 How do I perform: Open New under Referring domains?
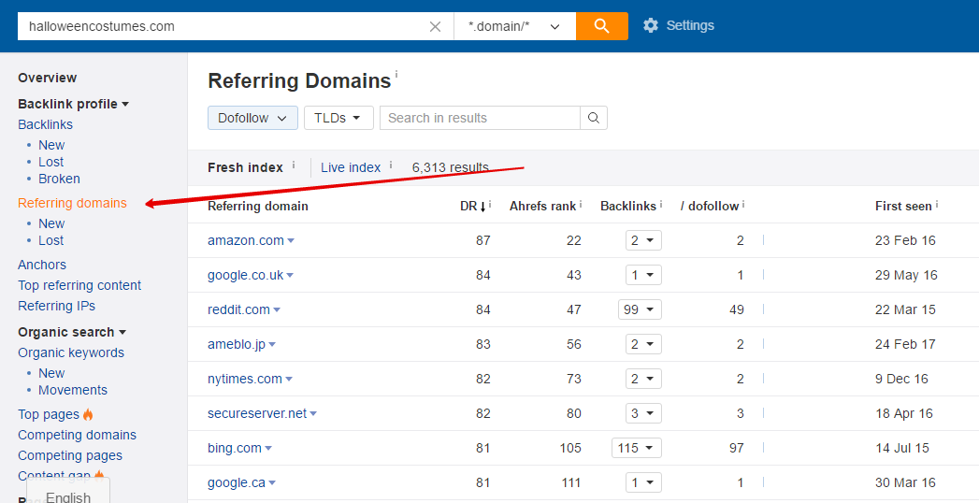point(51,223)
